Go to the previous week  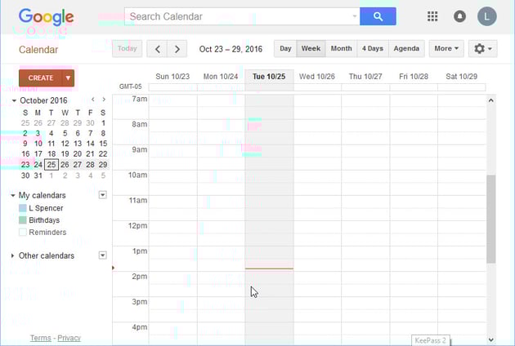point(157,49)
